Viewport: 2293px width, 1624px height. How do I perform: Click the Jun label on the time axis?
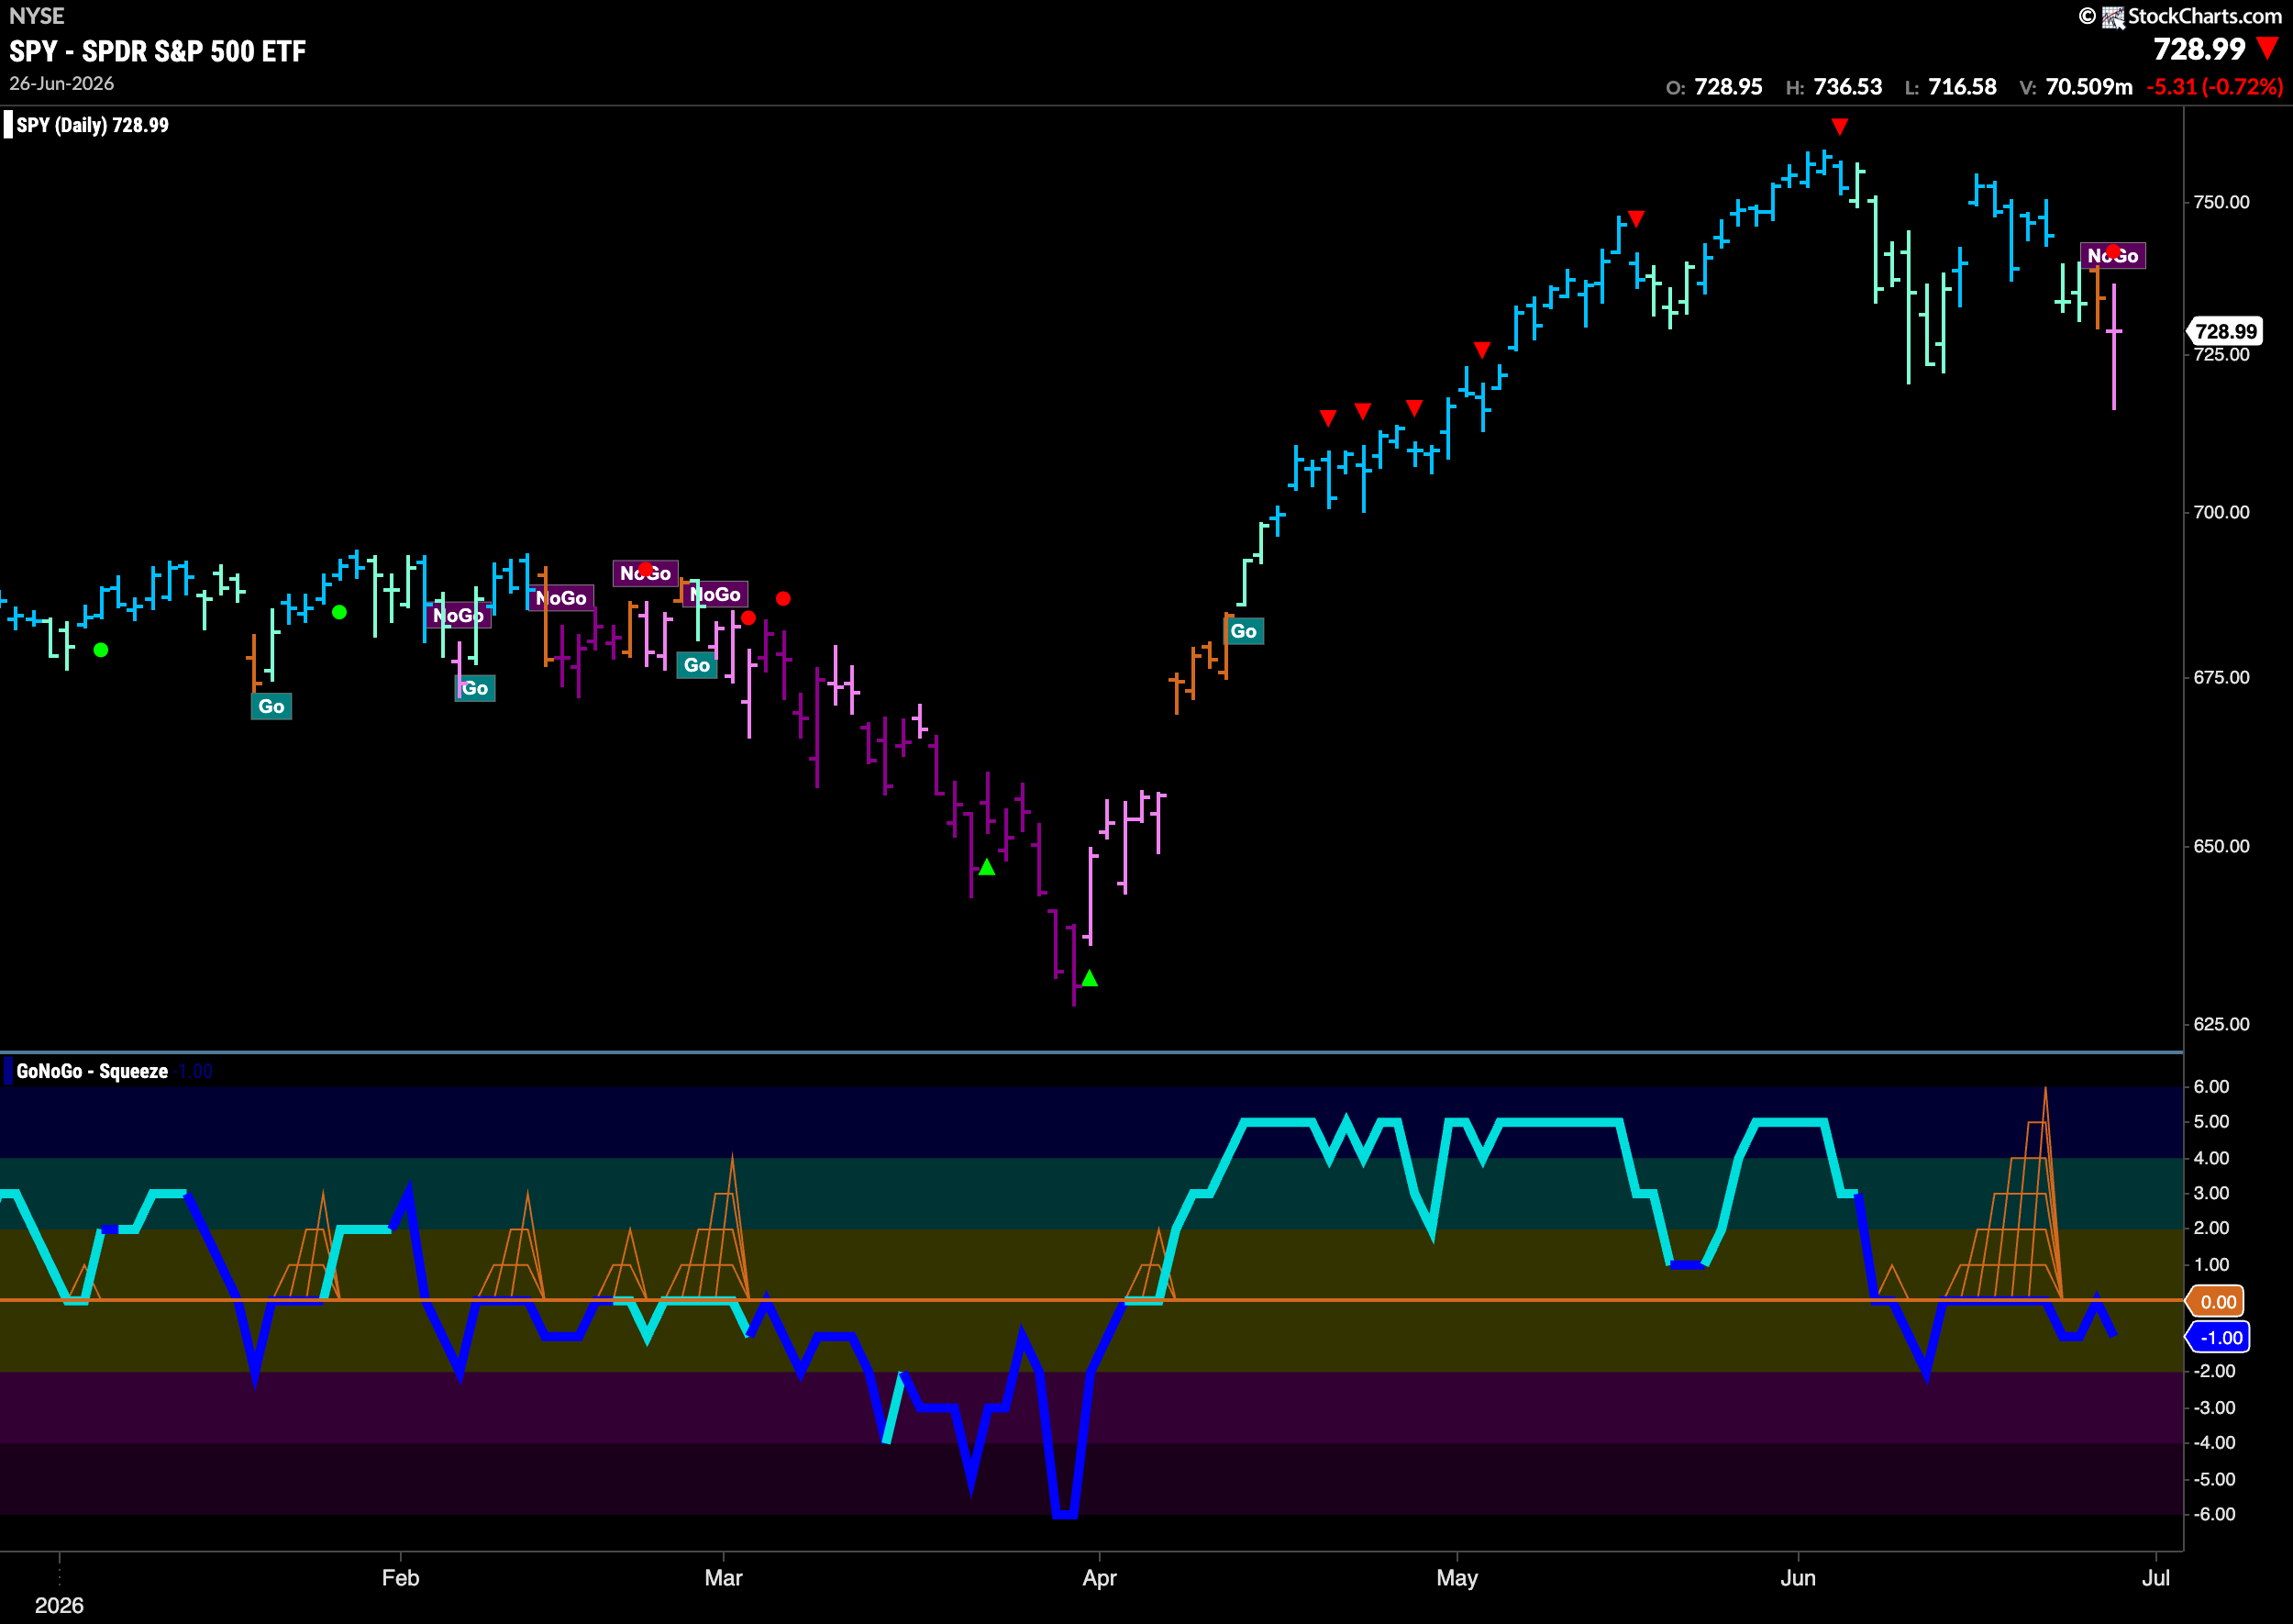click(x=1799, y=1578)
